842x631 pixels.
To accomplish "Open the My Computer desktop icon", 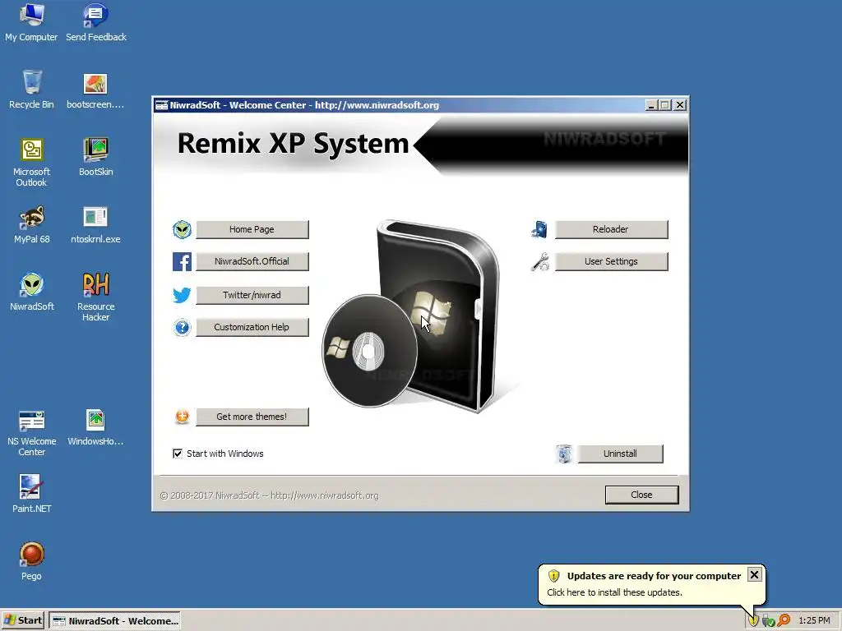I will (x=31, y=22).
